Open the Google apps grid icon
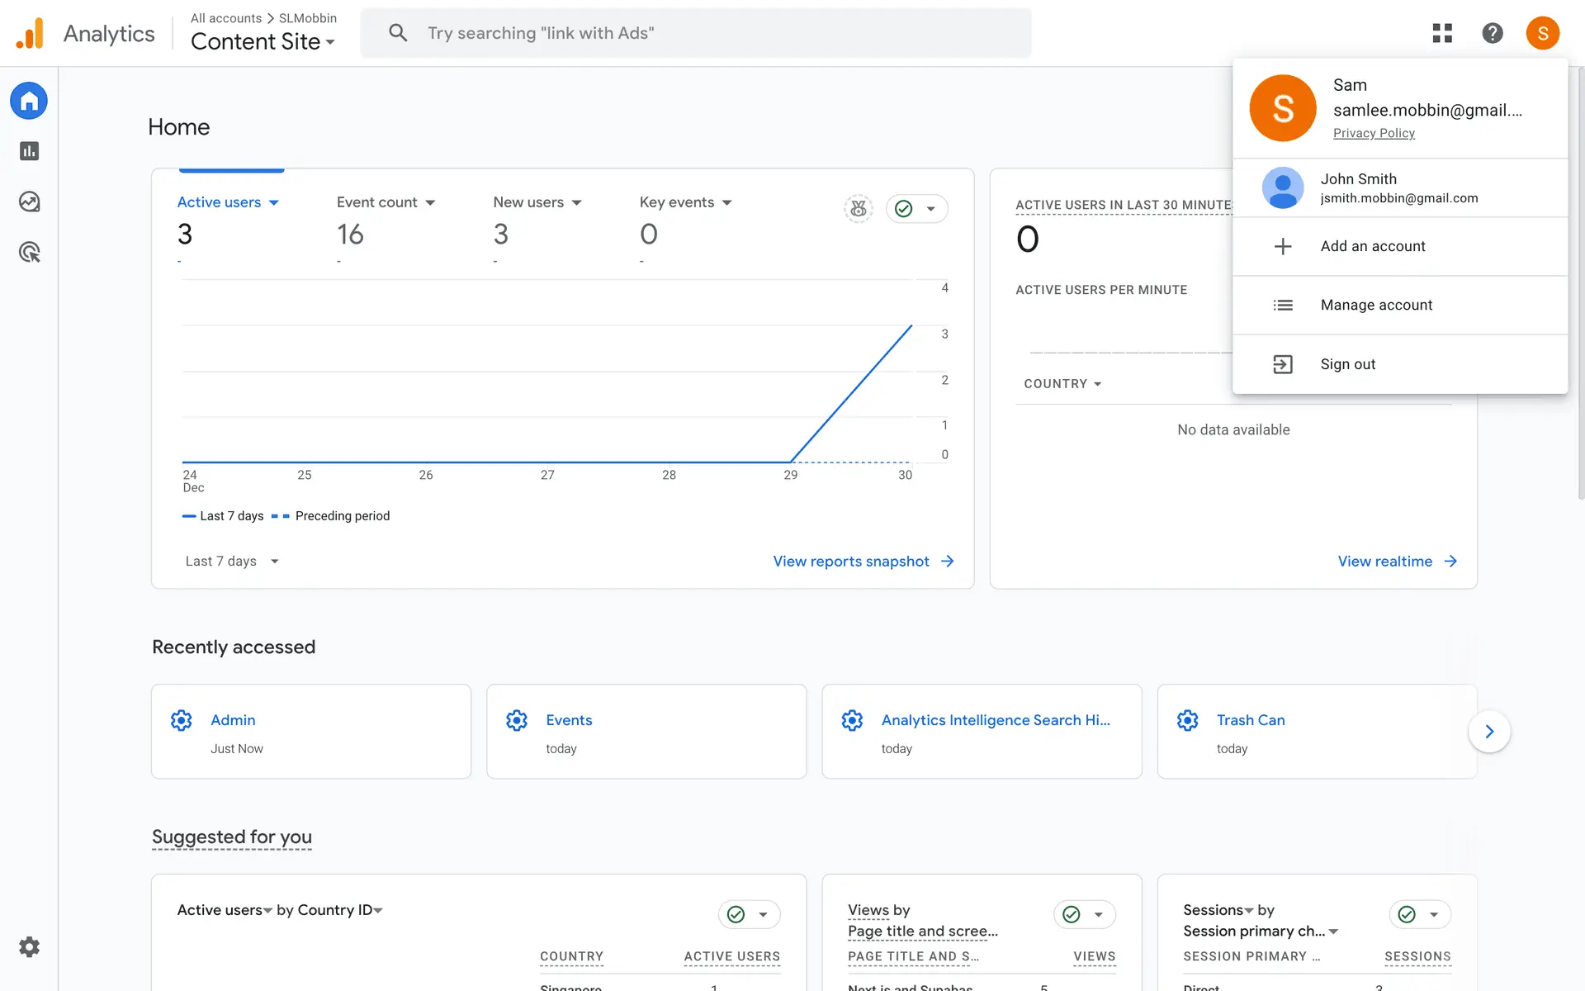Viewport: 1585px width, 991px height. click(x=1442, y=33)
